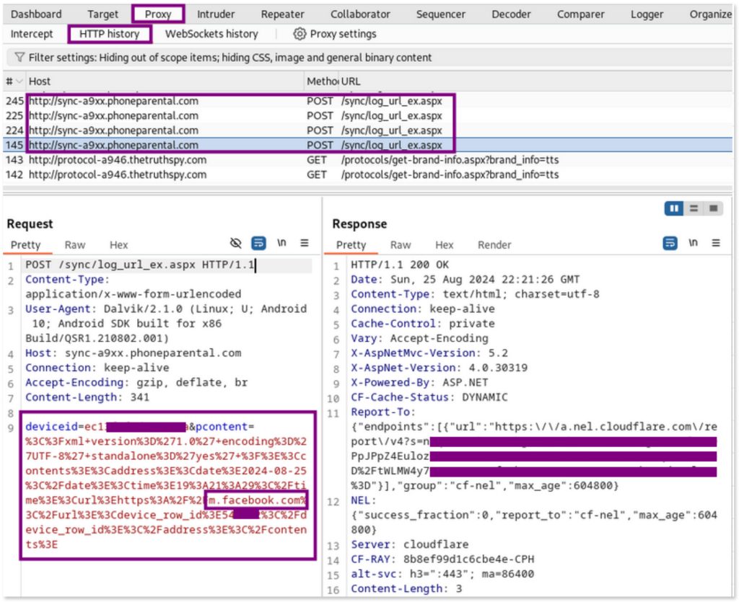Image resolution: width=739 pixels, height=602 pixels.
Task: Click the hide-inspector eye icon in Request panel
Action: 235,244
